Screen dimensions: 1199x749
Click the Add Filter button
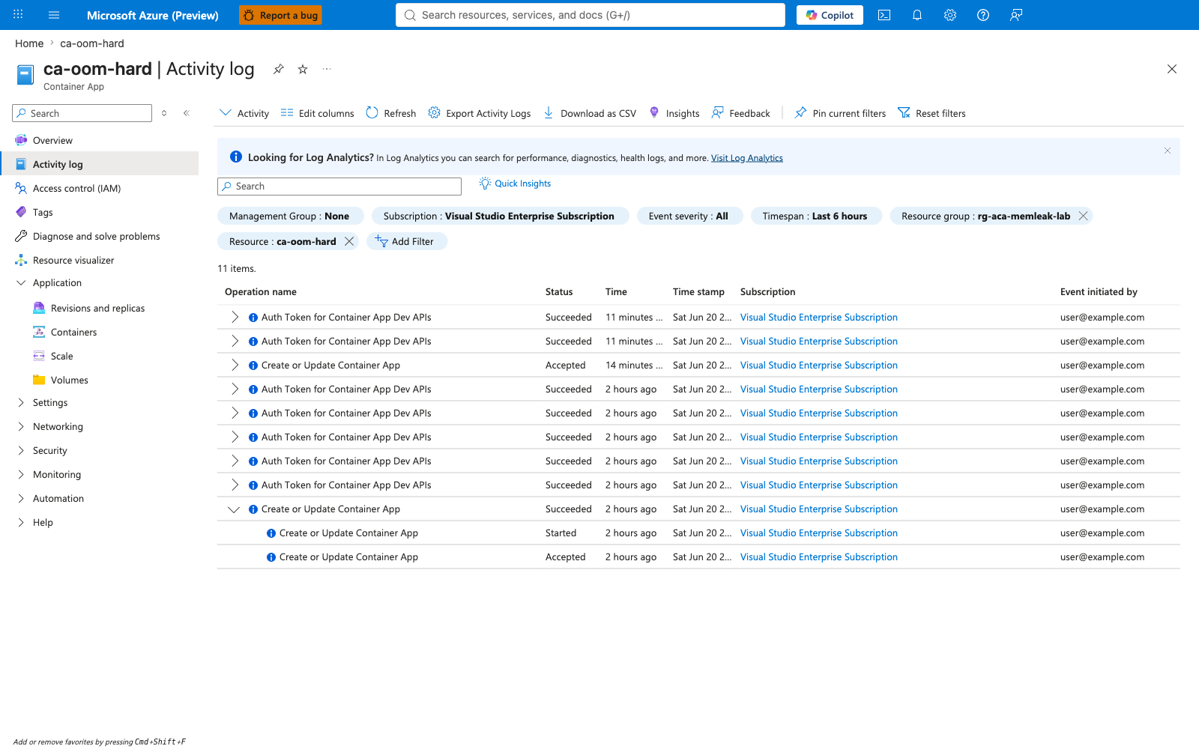(407, 241)
